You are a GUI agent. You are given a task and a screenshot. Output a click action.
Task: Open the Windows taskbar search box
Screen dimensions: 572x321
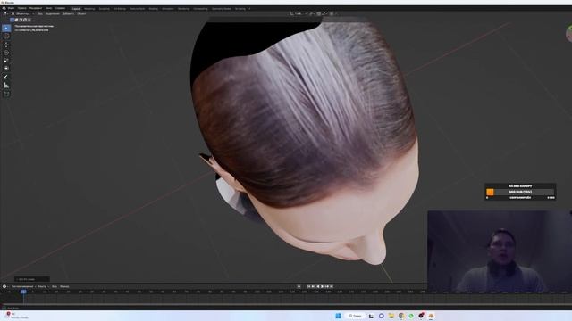[x=355, y=316]
